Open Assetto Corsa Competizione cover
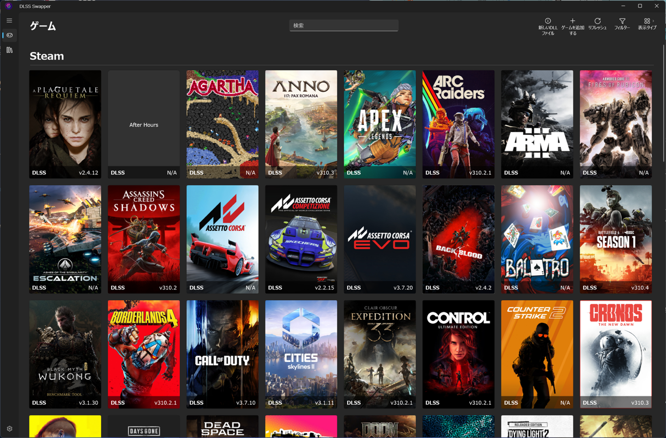666x438 pixels. (301, 239)
